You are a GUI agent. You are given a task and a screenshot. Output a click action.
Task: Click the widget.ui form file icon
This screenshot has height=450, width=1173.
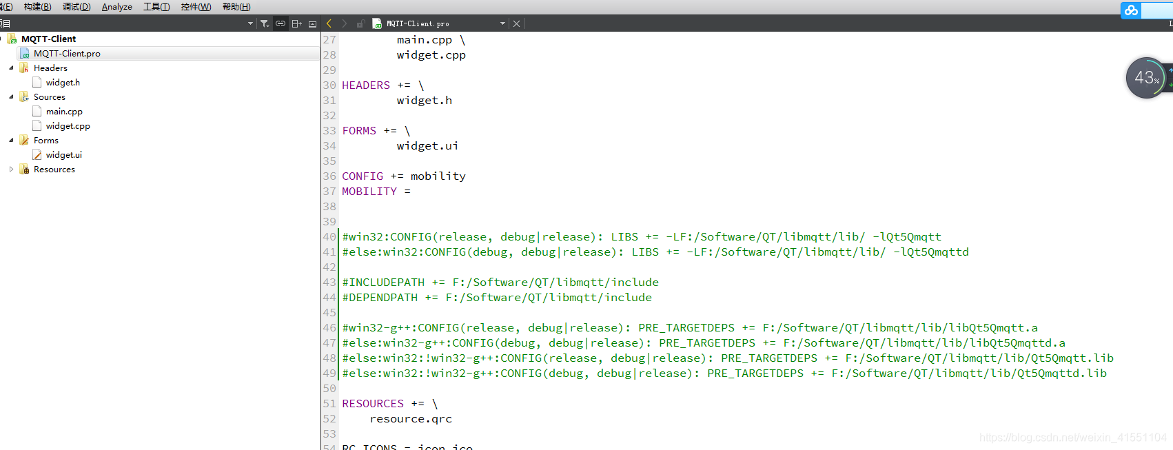click(x=37, y=155)
